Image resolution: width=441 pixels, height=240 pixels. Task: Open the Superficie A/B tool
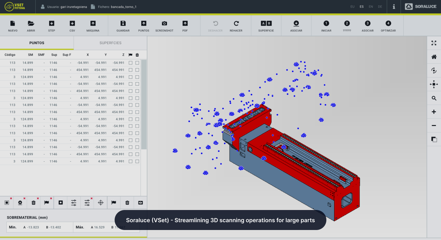click(x=266, y=24)
